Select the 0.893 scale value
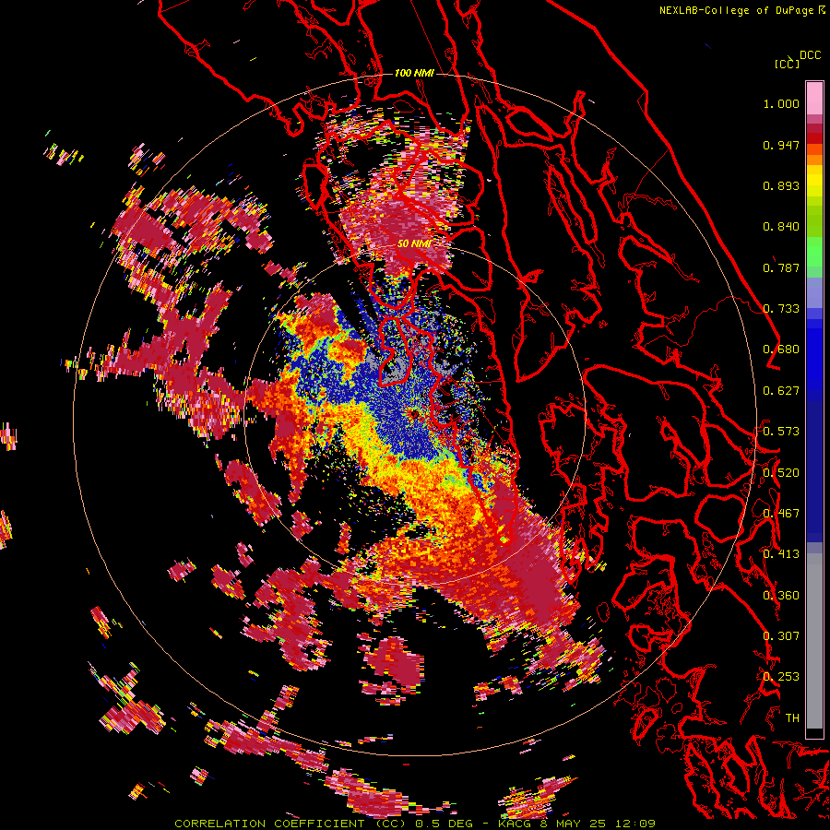 pos(781,185)
